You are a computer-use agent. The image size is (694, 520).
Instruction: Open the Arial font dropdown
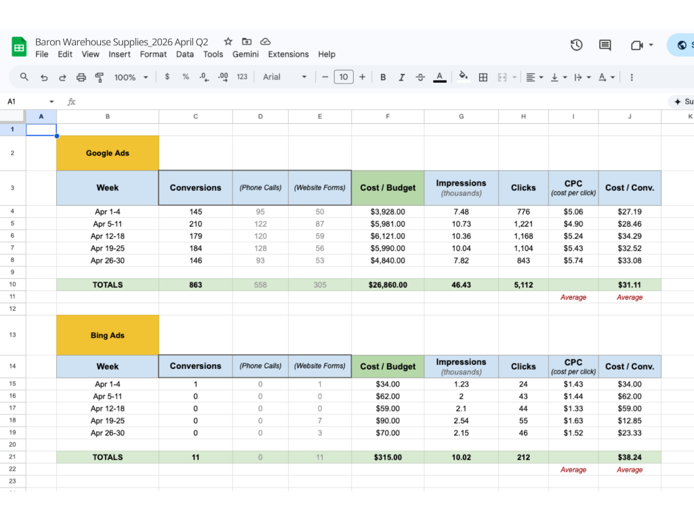click(x=285, y=77)
